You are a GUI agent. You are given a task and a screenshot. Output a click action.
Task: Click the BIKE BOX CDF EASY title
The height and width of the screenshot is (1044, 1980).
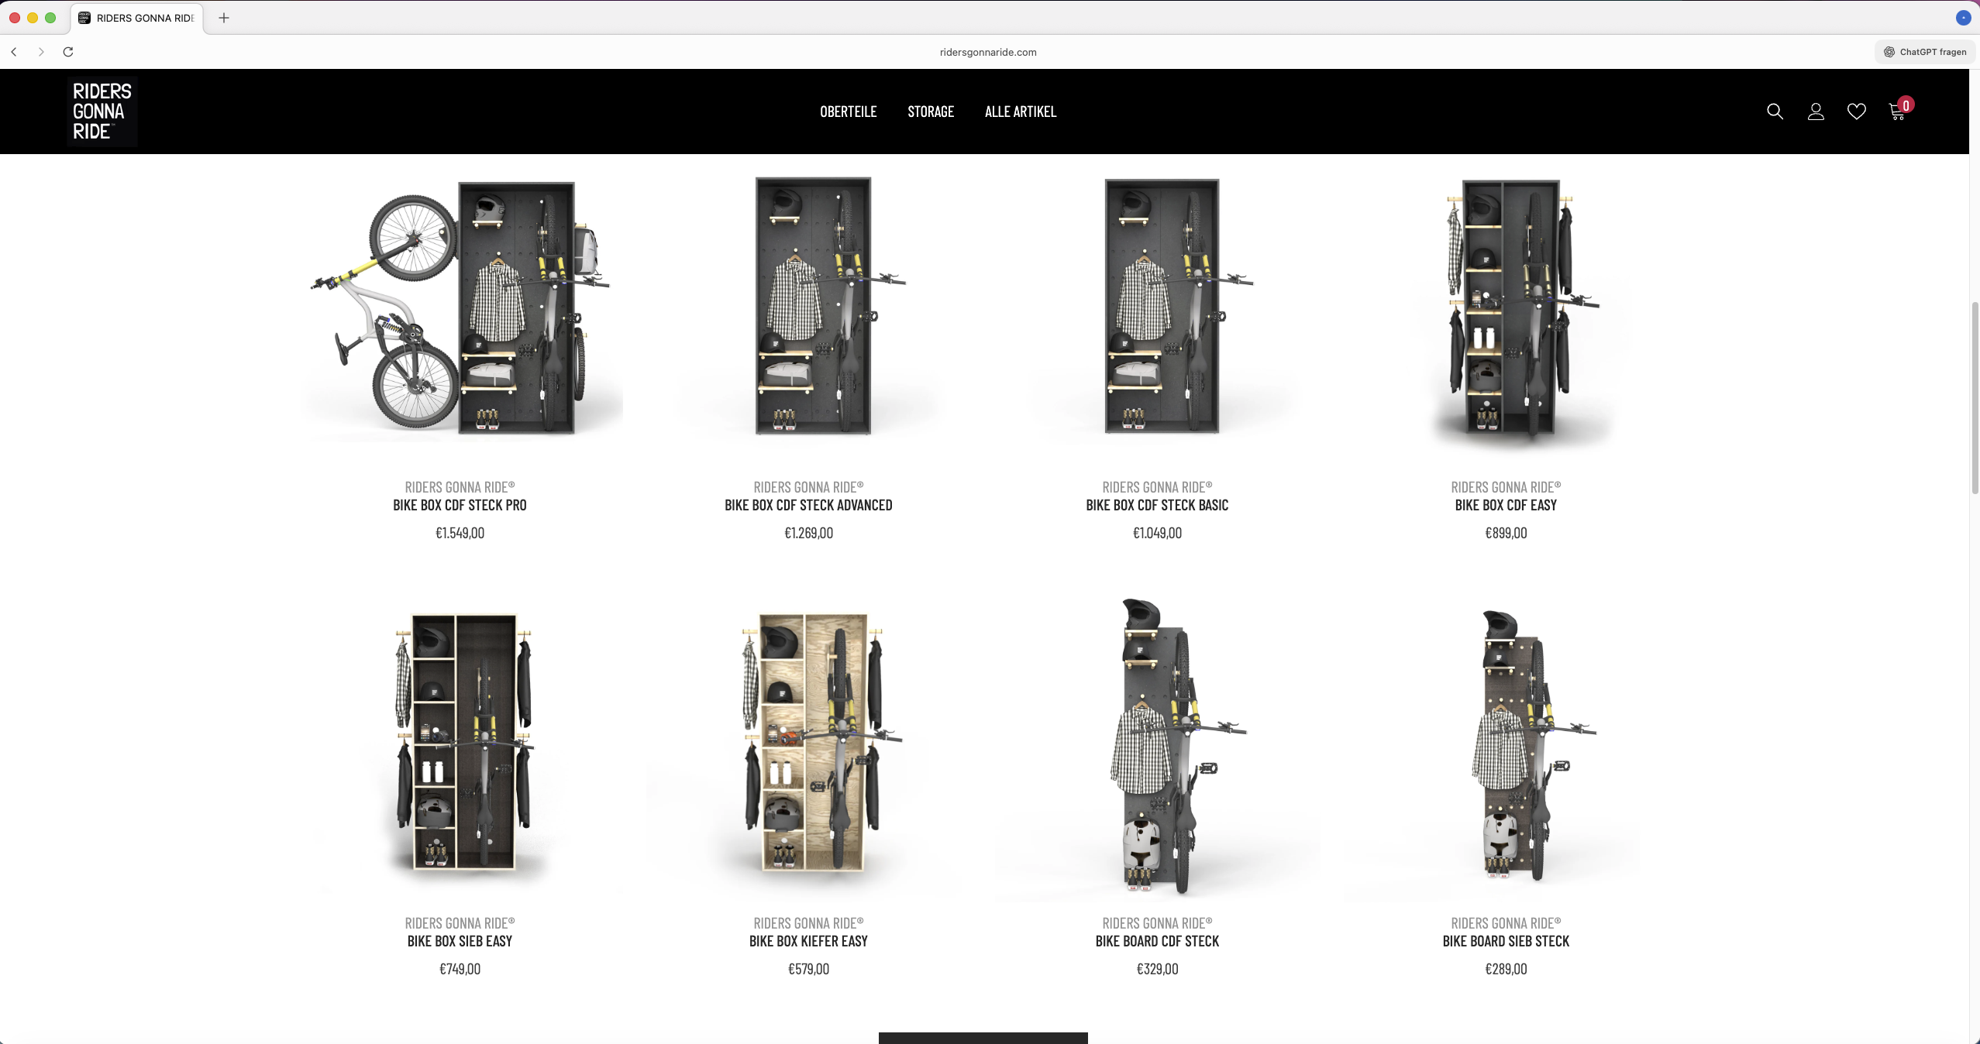1506,505
